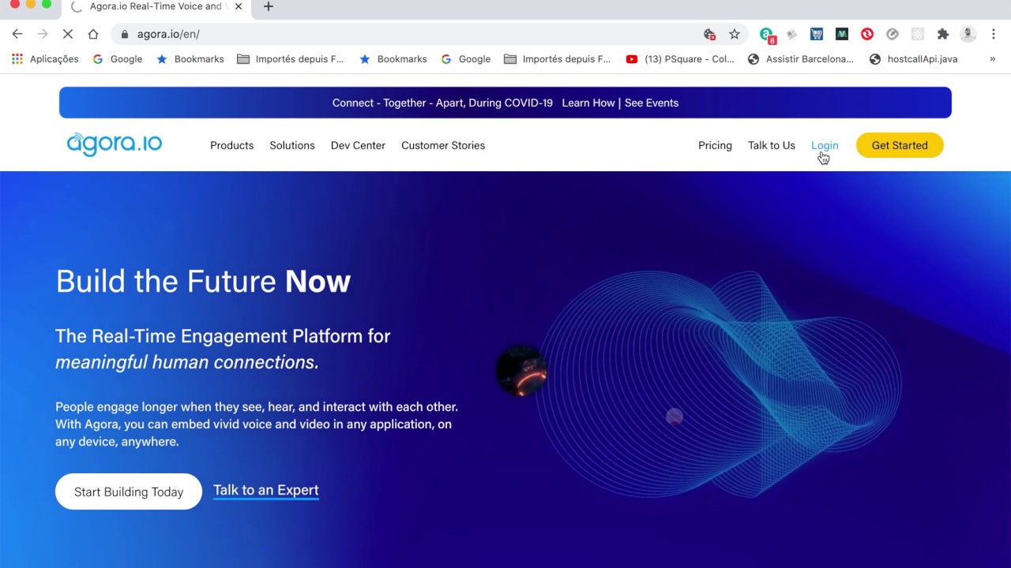Open the gray circular extension icon

click(x=893, y=34)
